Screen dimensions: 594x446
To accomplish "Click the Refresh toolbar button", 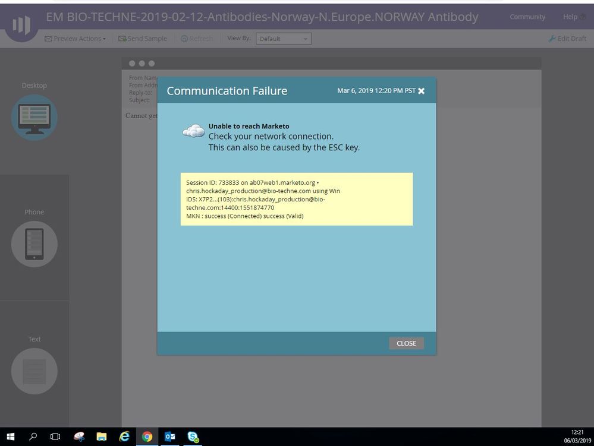I will [x=197, y=39].
